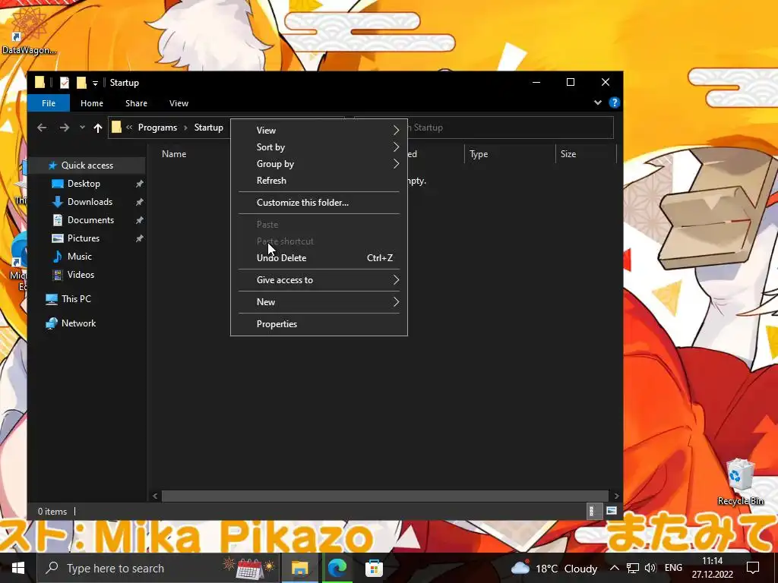Click the New folder quick toolbar icon
The height and width of the screenshot is (583, 778).
(x=81, y=83)
